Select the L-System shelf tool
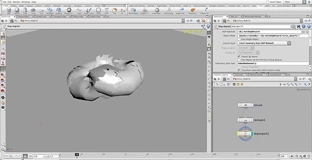The height and width of the screenshot is (160, 312). 58,11
